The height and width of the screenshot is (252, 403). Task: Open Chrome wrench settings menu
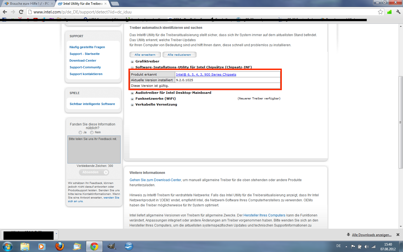pos(398,12)
